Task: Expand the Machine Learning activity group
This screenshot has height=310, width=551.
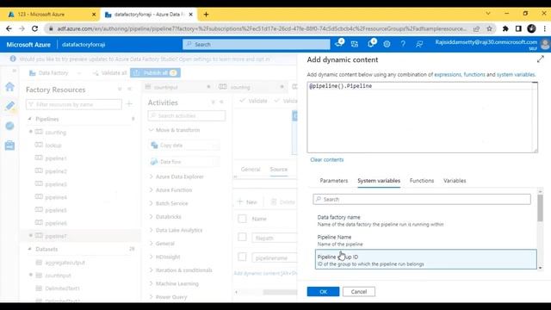Action: 152,283
